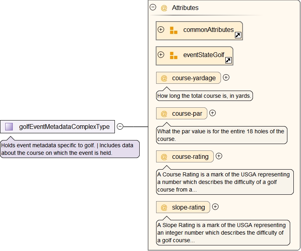Click the Attributes header @ icon
The image size is (301, 251).
tap(164, 8)
